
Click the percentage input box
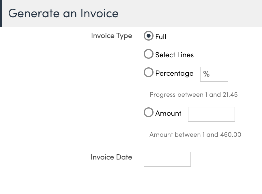(214, 74)
